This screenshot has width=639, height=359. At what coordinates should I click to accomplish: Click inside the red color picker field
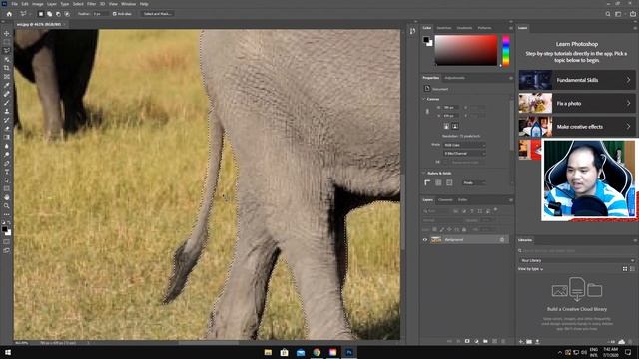(x=466, y=50)
